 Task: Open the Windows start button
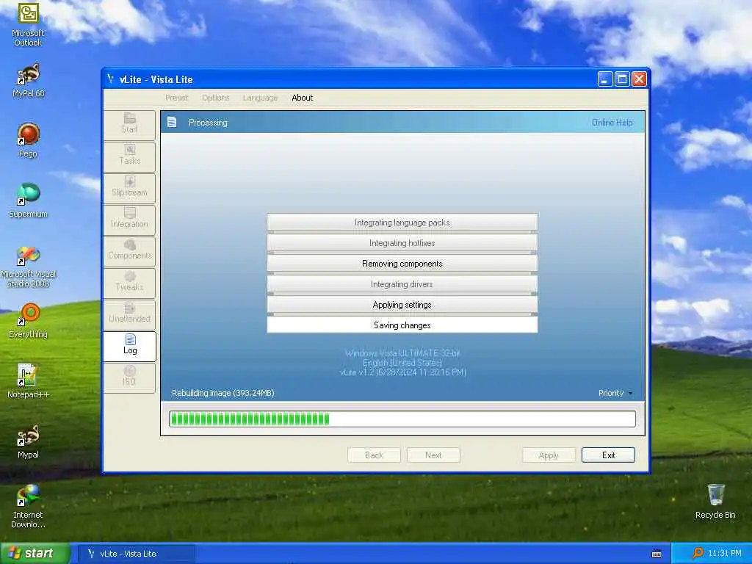click(x=35, y=554)
